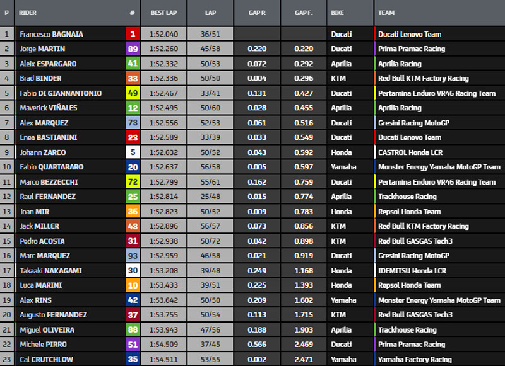
Task: Click the Red Bull GASGAS Tech3 team for Acosta
Action: [x=415, y=241]
